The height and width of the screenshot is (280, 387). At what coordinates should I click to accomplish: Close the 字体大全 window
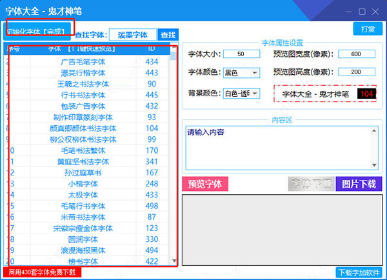point(375,12)
